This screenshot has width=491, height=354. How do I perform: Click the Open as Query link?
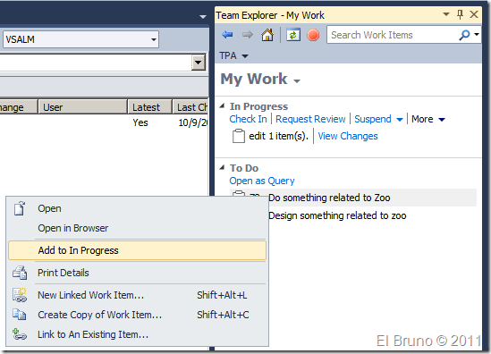[262, 181]
